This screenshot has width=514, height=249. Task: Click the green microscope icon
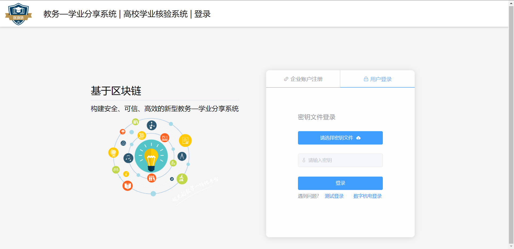[x=182, y=178]
